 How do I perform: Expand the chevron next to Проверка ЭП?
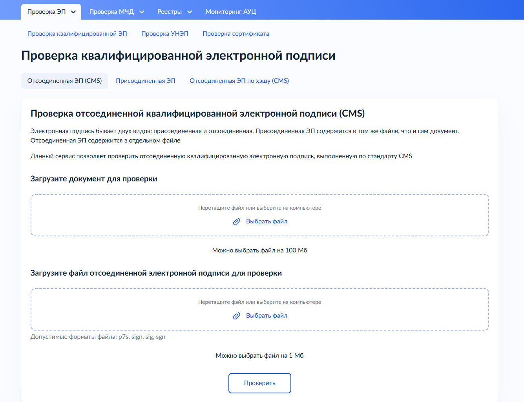pos(73,12)
